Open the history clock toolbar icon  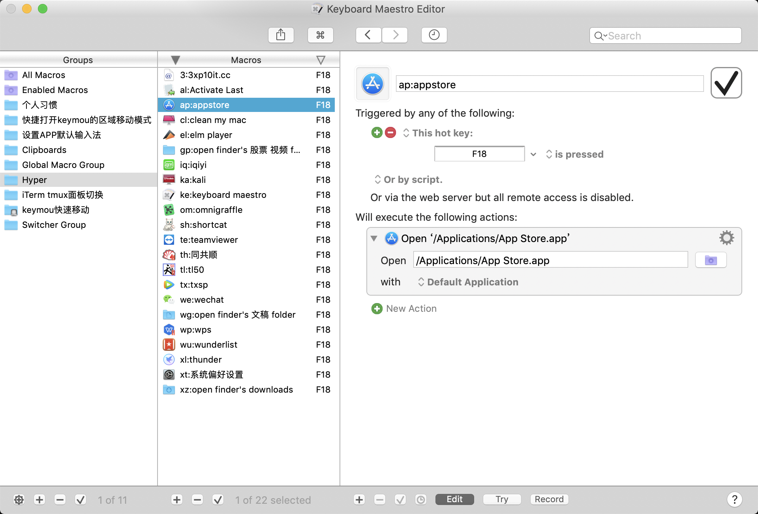point(434,35)
